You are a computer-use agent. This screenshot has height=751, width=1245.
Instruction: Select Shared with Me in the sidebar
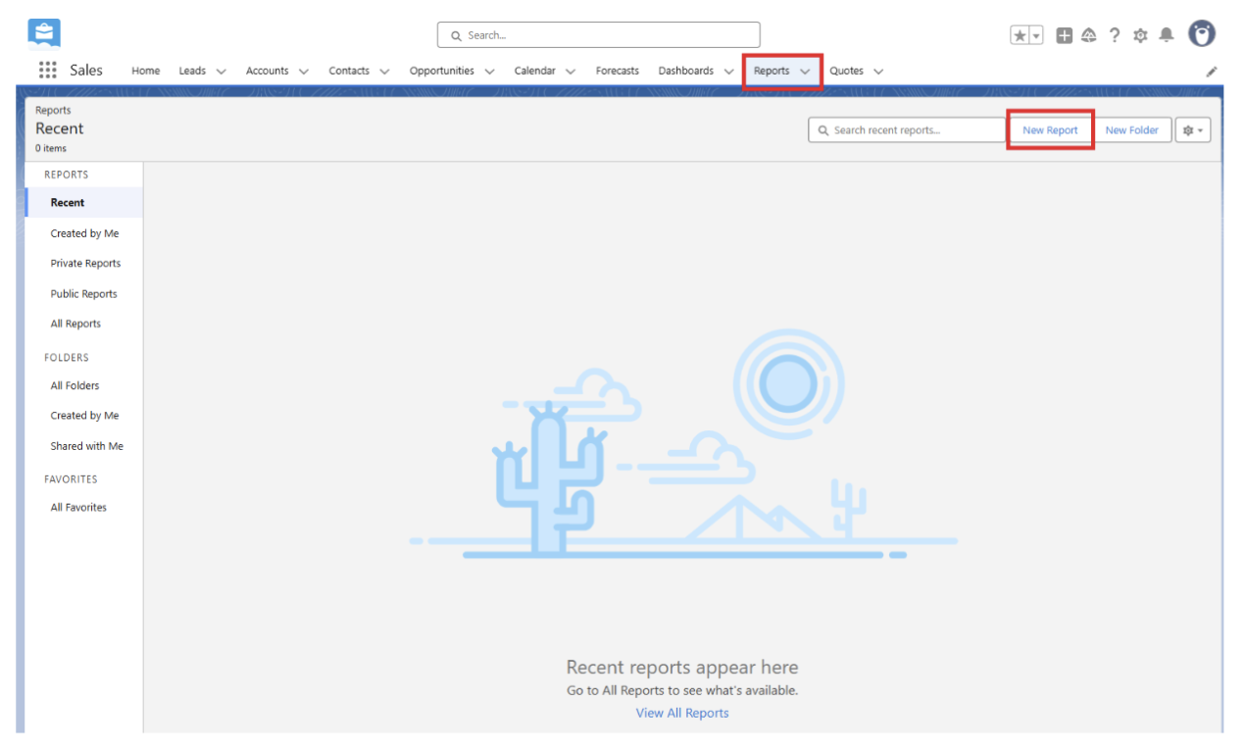(86, 446)
